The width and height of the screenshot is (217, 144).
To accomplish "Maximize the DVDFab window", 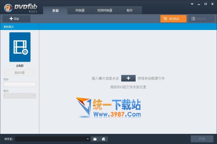I will (x=206, y=4).
